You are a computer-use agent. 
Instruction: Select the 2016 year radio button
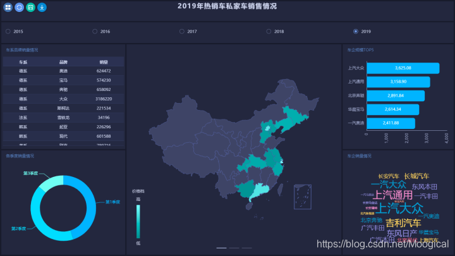(x=95, y=32)
